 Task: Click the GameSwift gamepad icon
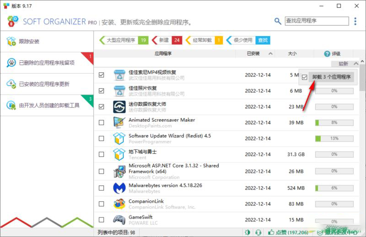pos(119,220)
